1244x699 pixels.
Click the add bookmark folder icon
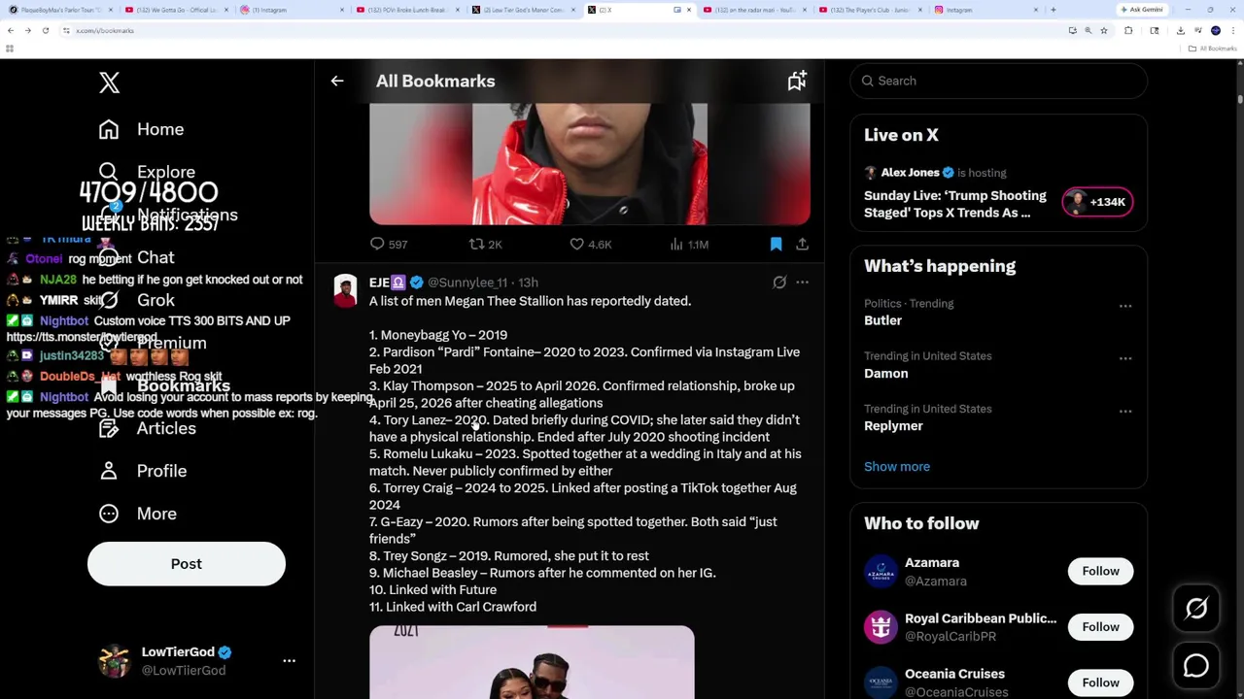[x=797, y=82]
